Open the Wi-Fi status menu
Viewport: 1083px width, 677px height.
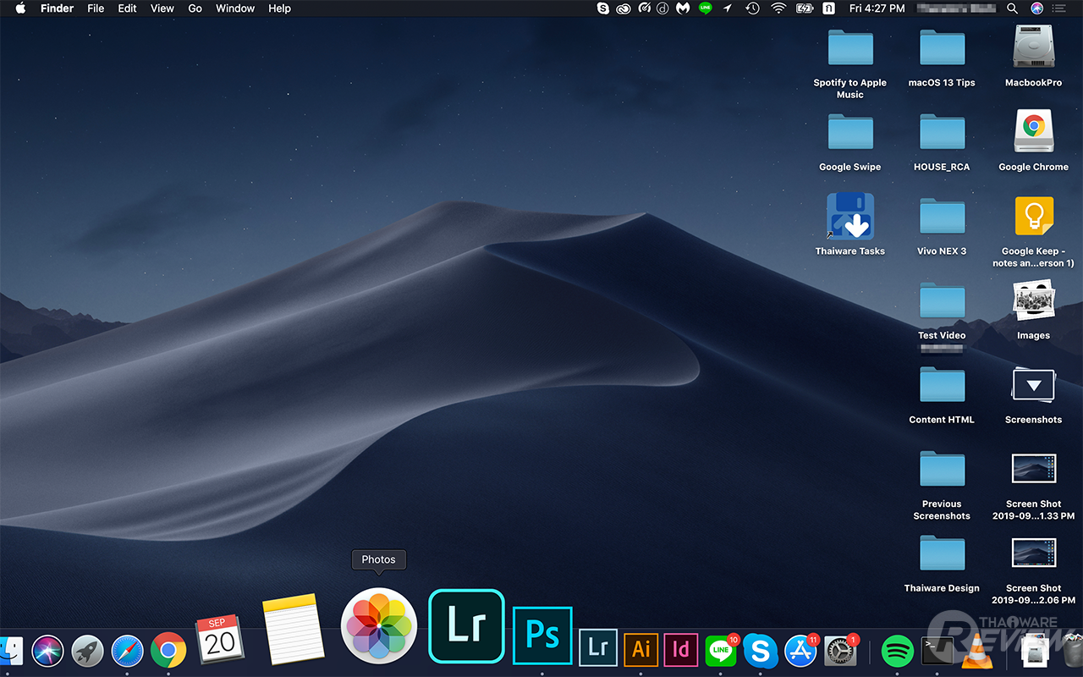click(778, 8)
